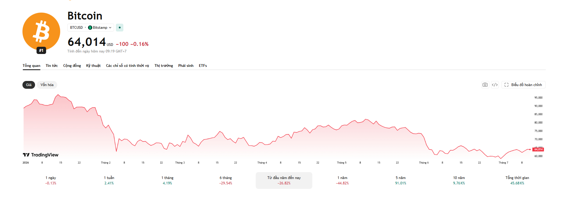The image size is (568, 197).
Task: Switch to the Tin tức tab
Action: click(52, 66)
